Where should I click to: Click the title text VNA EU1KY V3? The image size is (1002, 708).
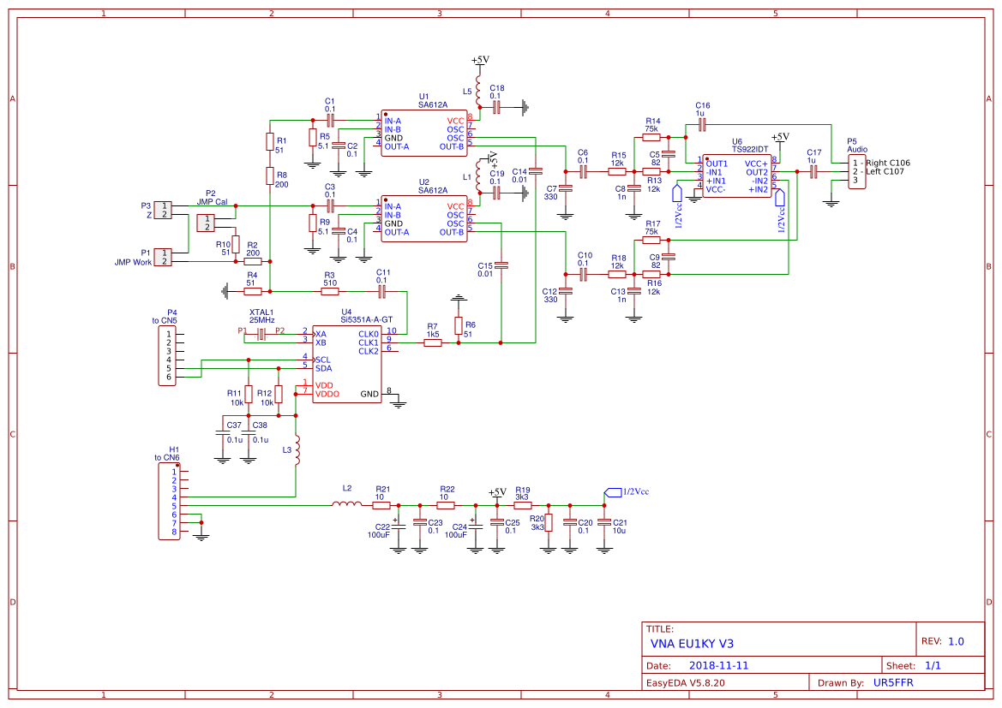tap(692, 644)
